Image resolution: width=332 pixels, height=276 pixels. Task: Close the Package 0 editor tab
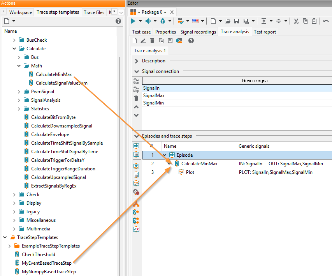tap(172, 12)
